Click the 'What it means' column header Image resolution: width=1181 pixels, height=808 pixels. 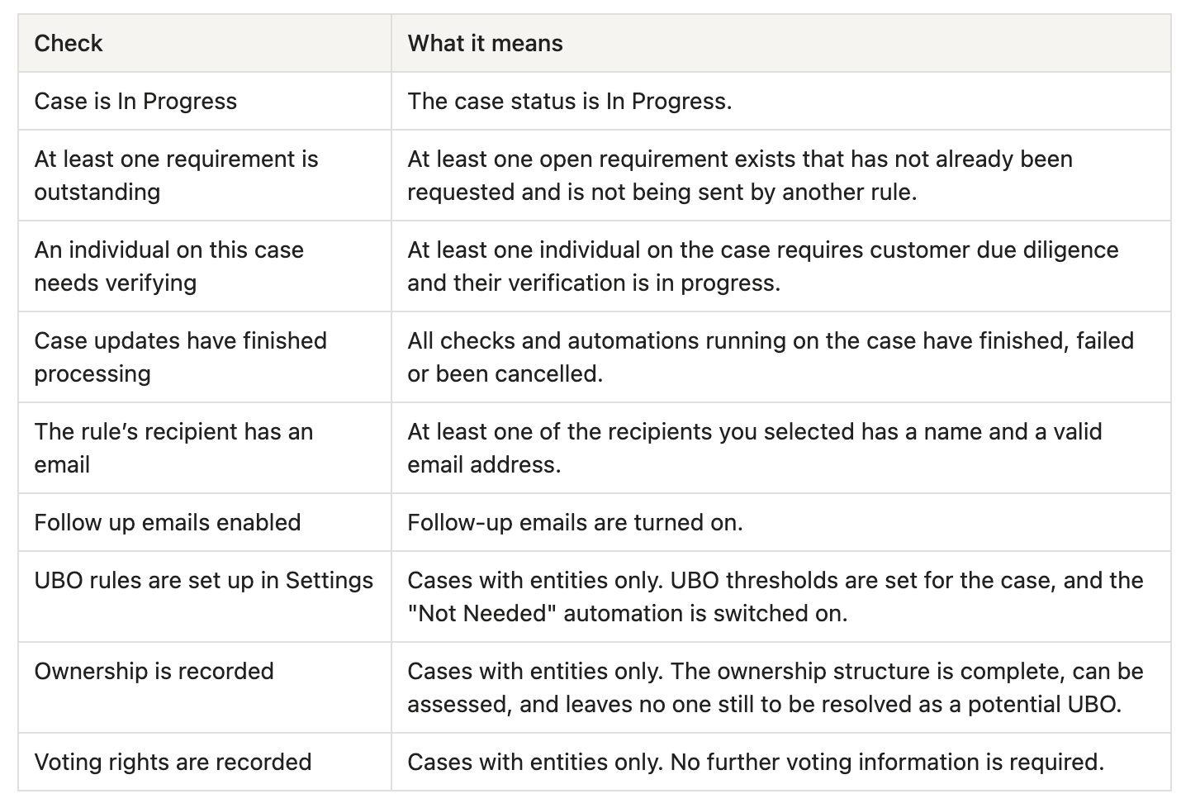tap(485, 43)
